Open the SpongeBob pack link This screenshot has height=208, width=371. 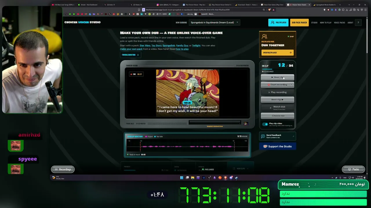169,45
